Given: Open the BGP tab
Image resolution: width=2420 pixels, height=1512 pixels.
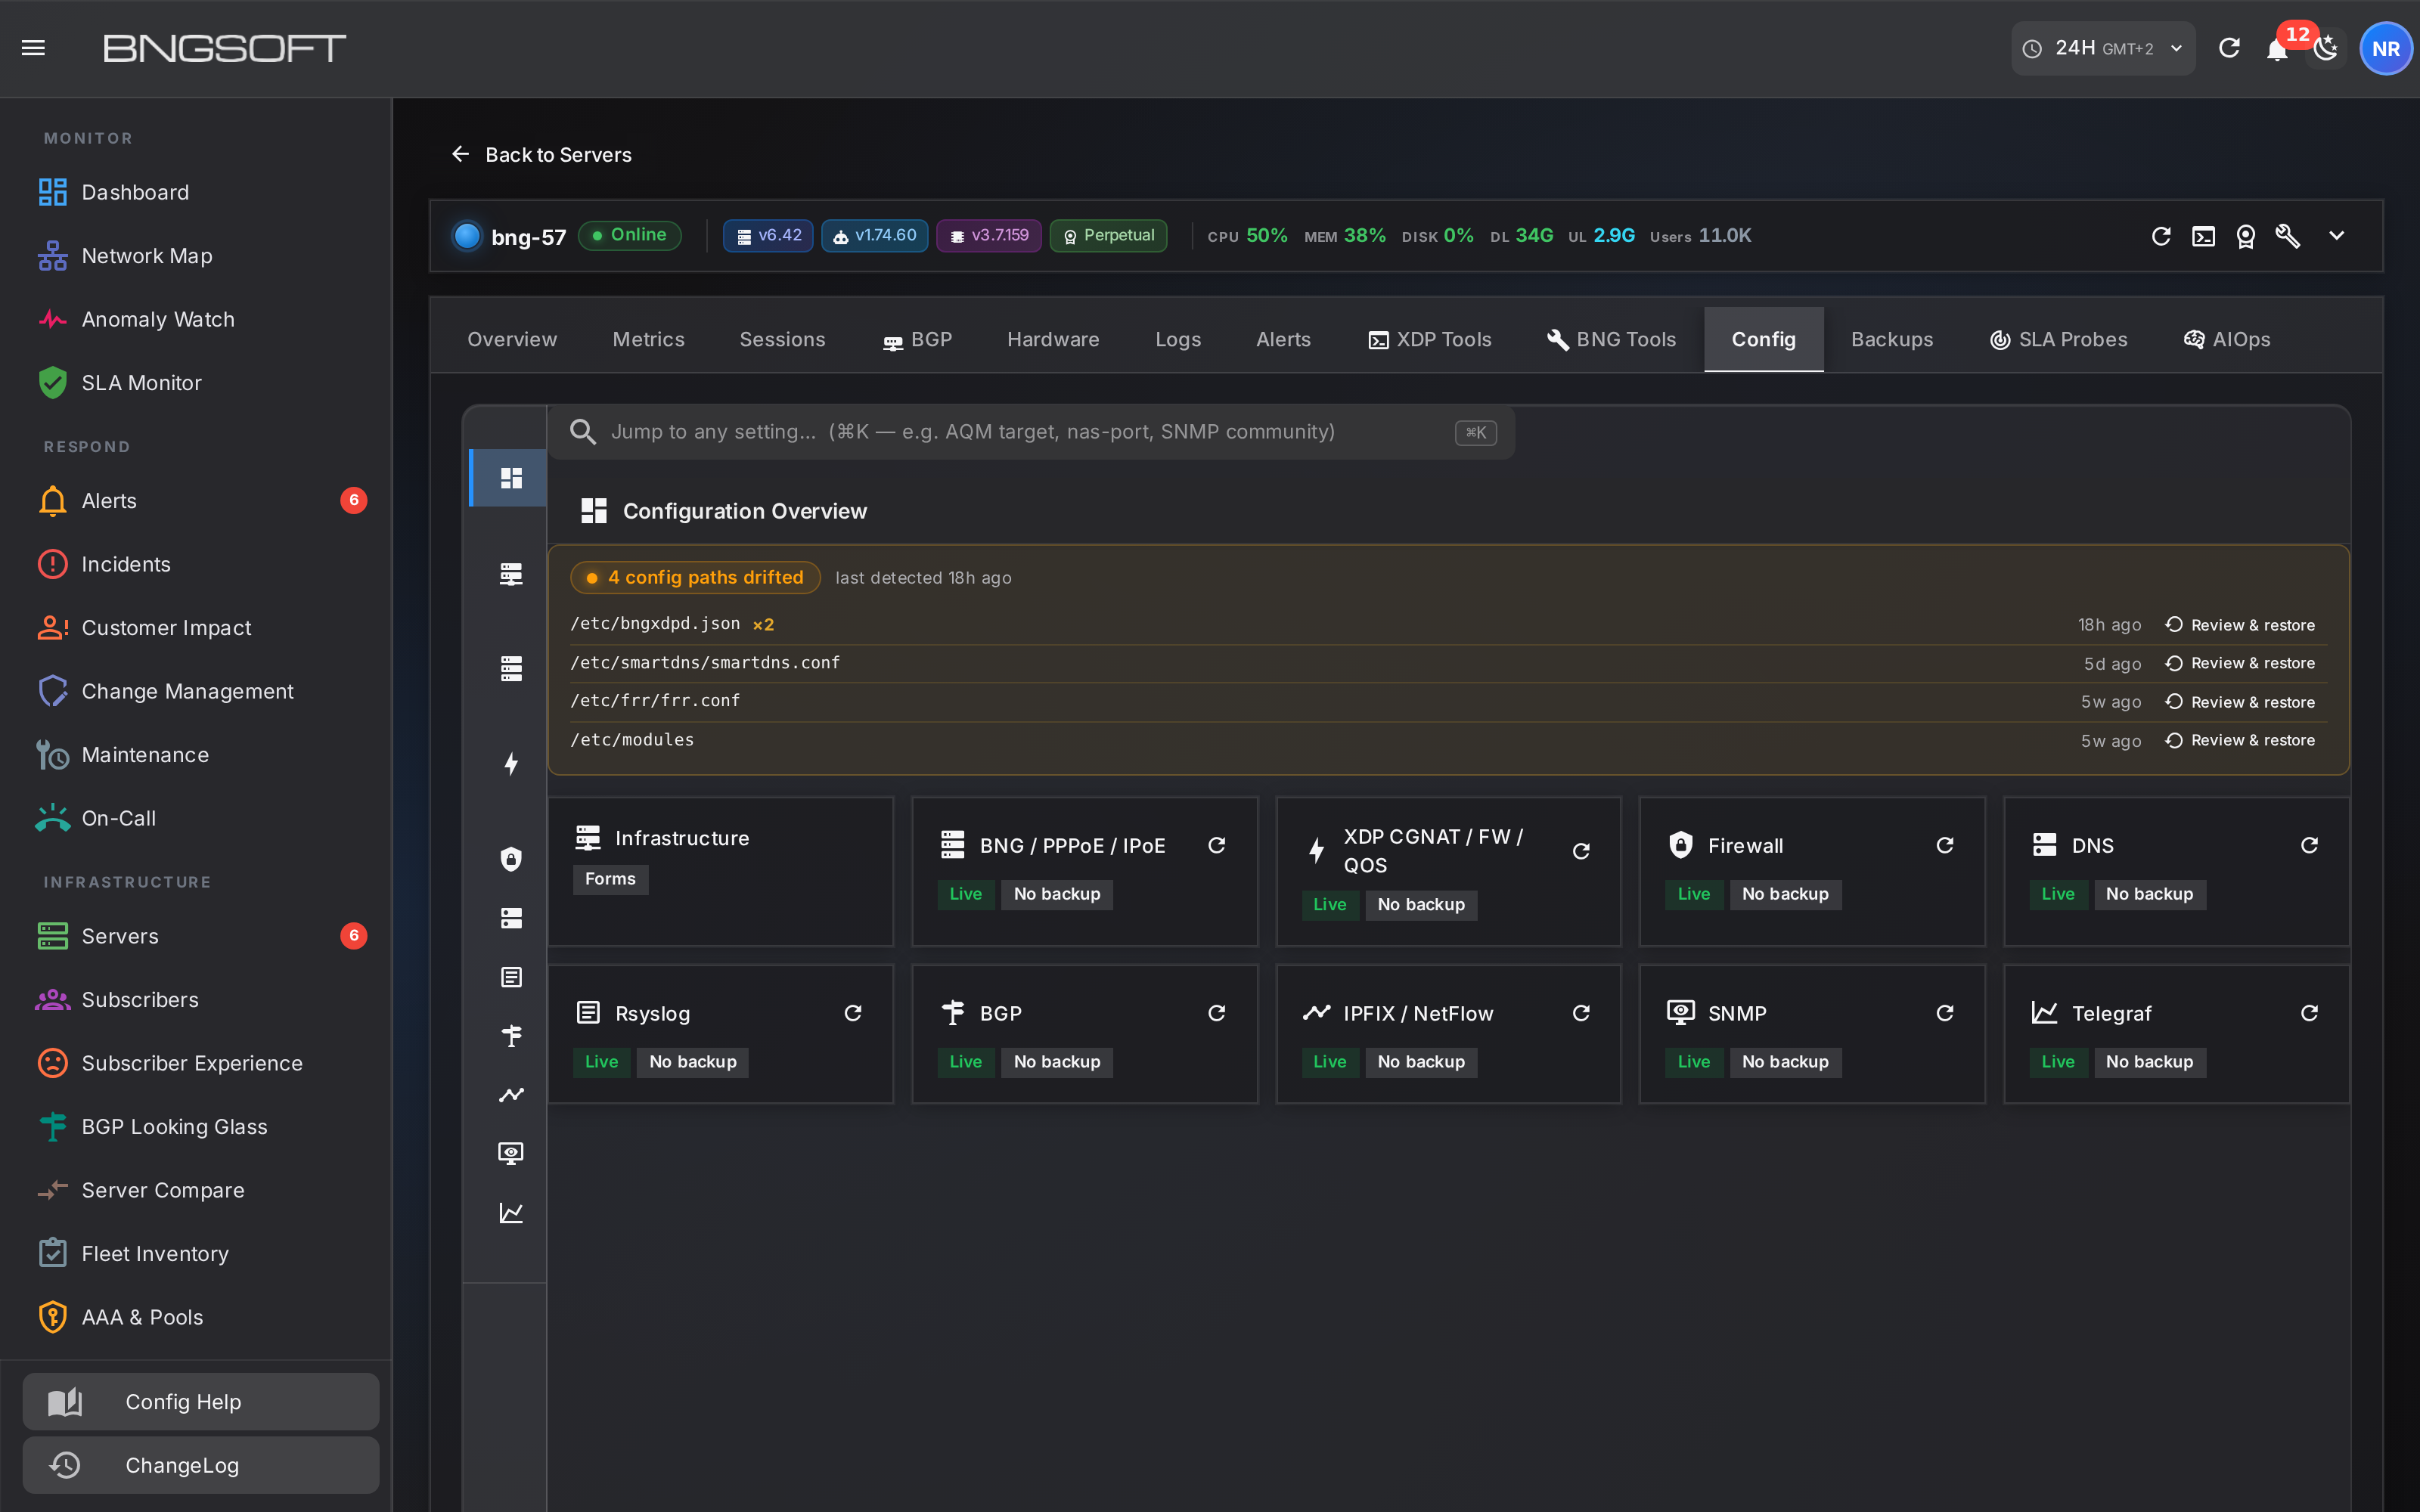Looking at the screenshot, I should pos(917,340).
